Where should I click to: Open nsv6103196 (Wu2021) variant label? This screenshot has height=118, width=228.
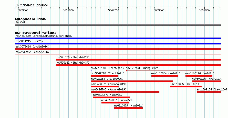(x=200, y=73)
